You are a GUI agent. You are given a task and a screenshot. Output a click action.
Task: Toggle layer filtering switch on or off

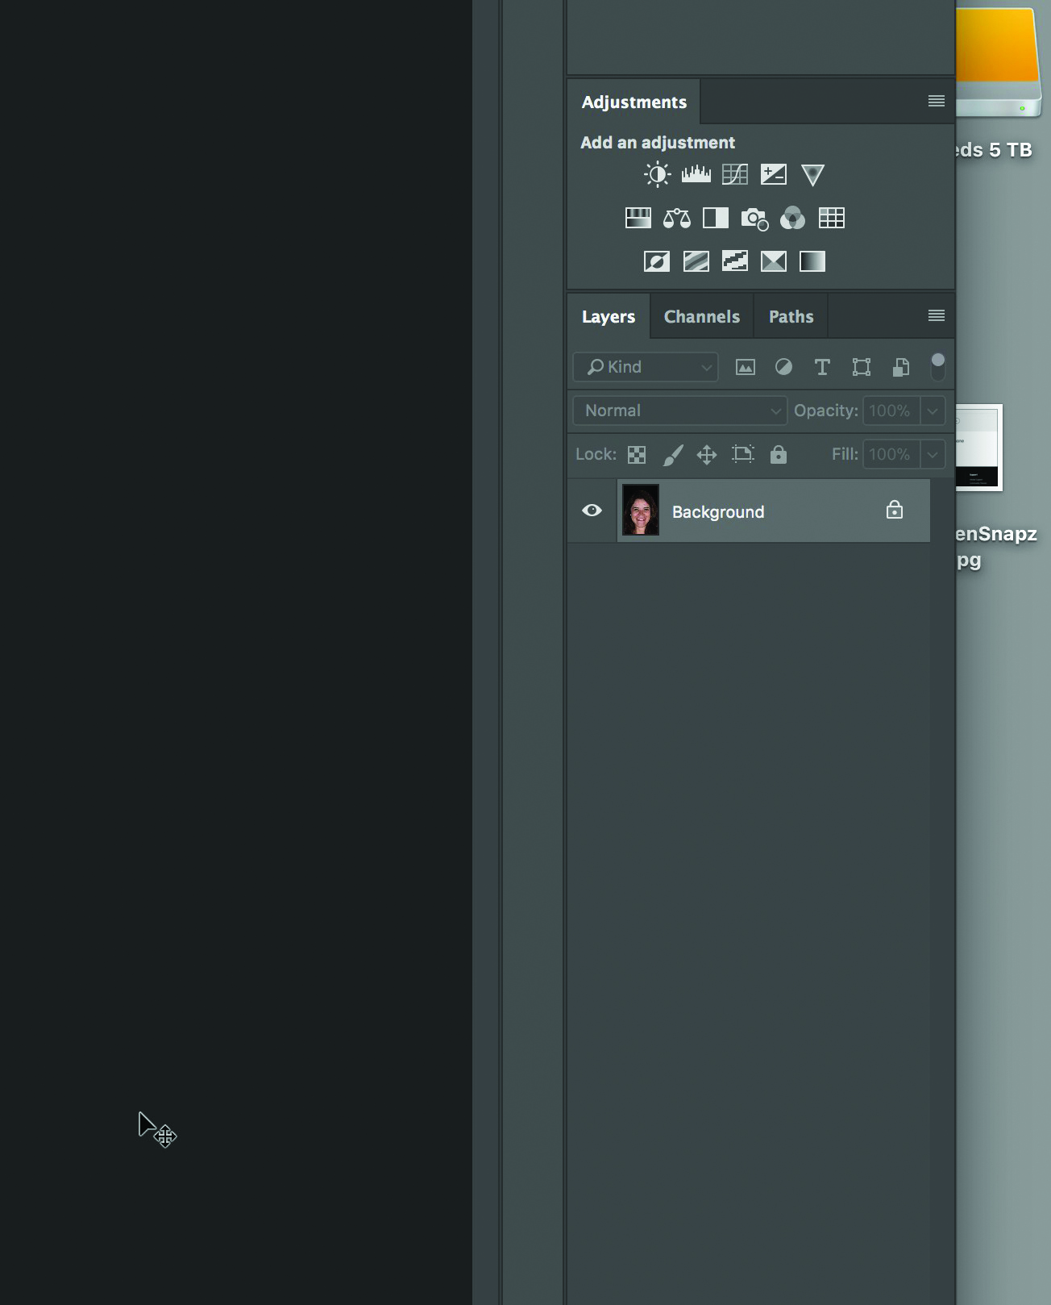coord(937,367)
